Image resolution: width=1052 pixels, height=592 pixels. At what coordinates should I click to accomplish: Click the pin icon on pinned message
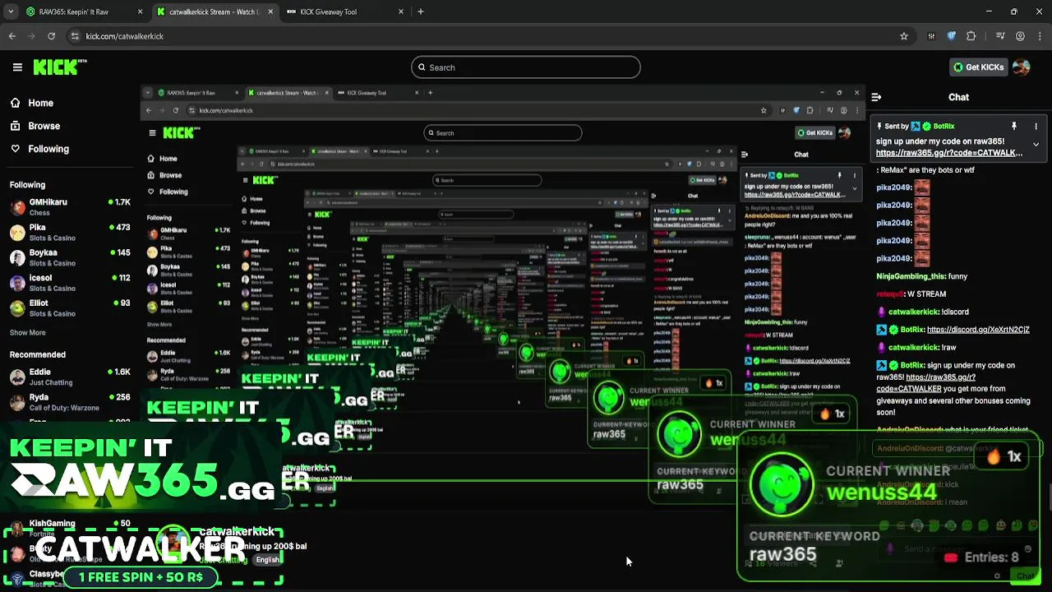tap(1014, 127)
